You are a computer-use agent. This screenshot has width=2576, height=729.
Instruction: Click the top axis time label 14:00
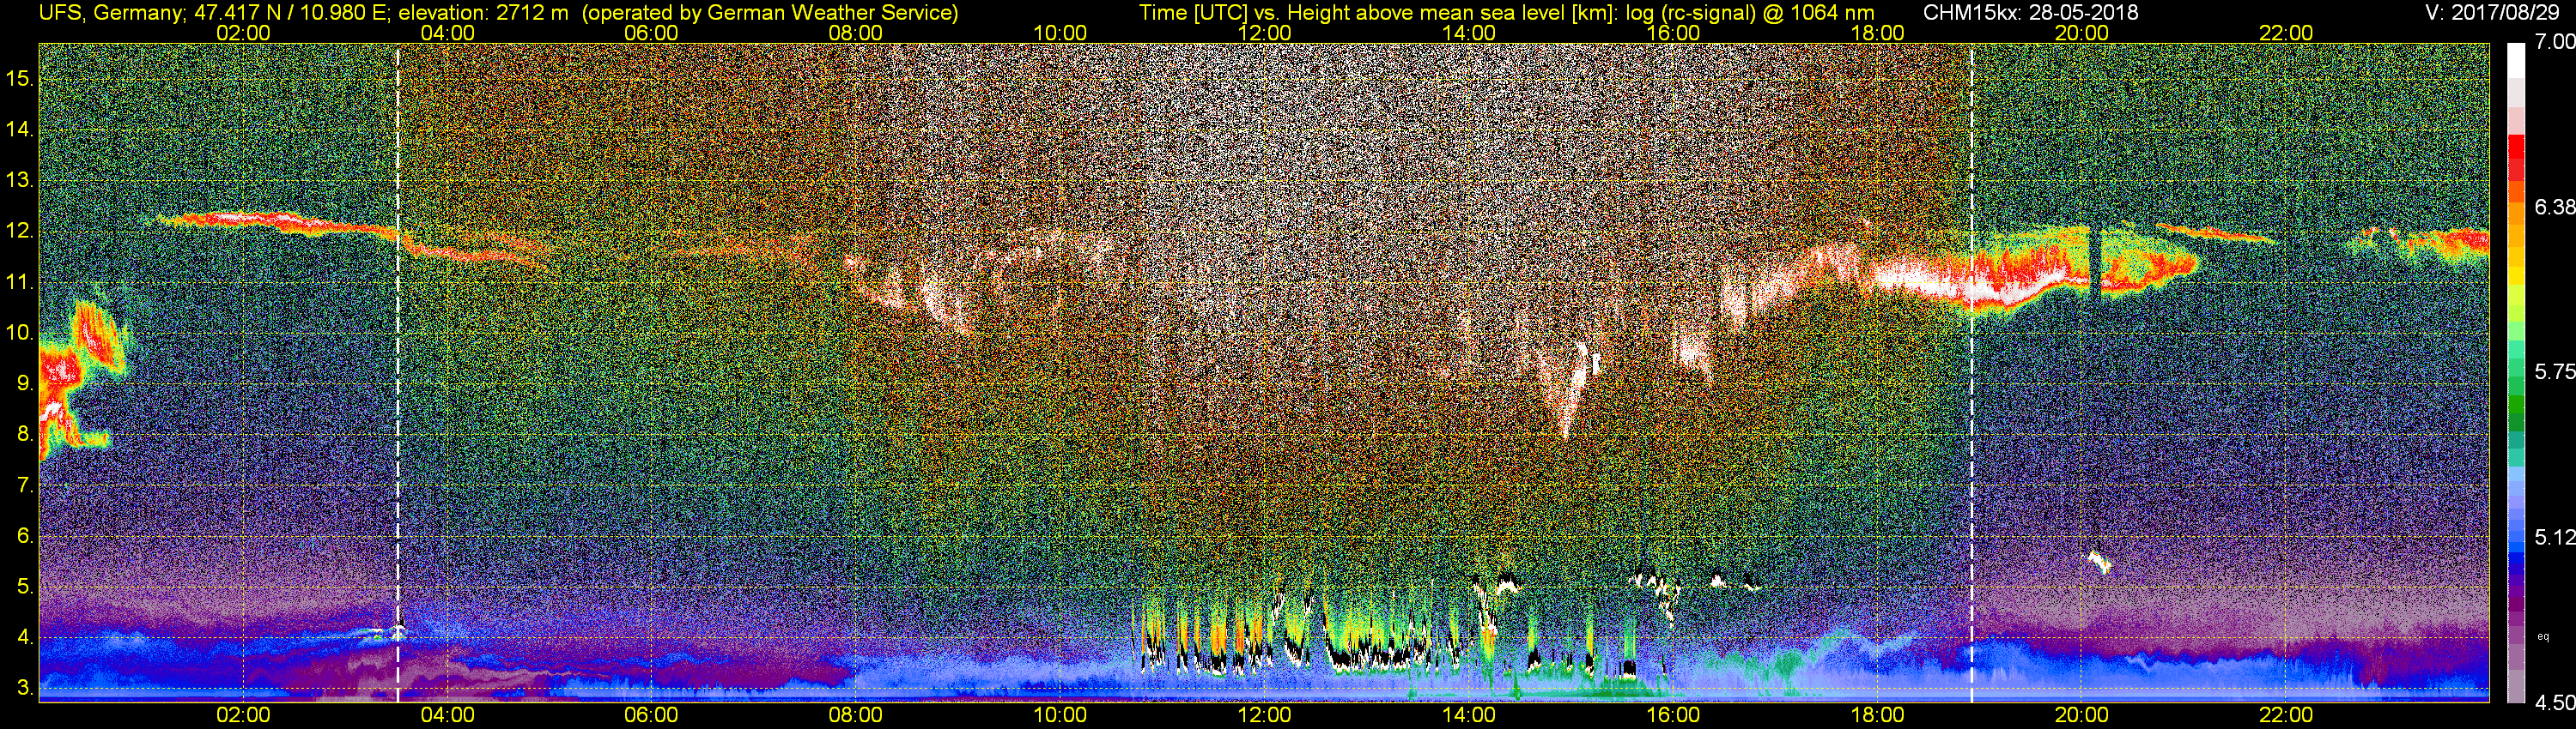click(1469, 33)
